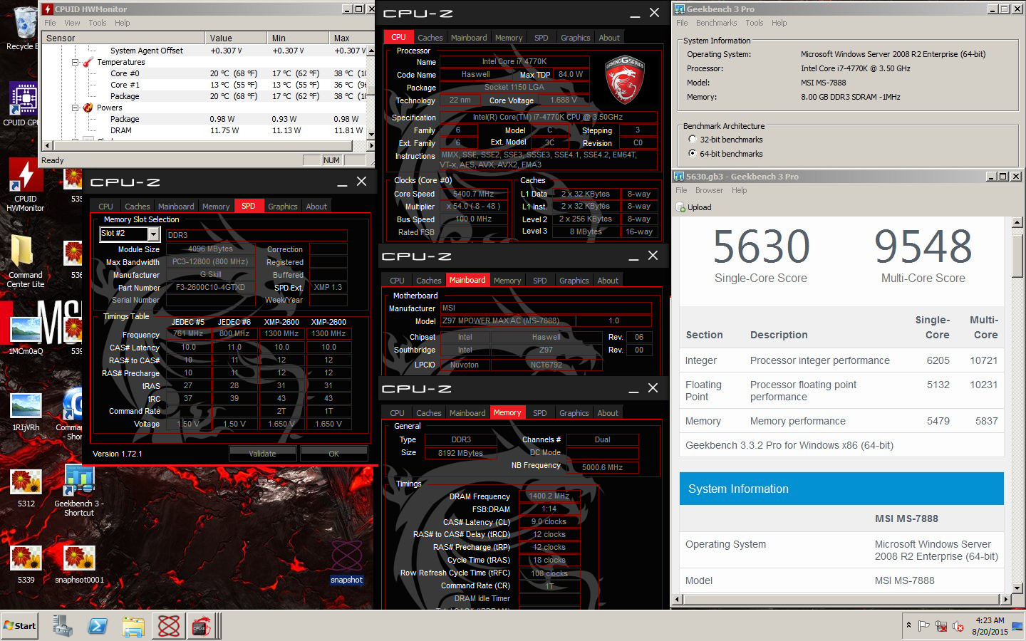Switch to About tab in Memory CPU-Z window
Screen dimensions: 1026x641
[x=608, y=413]
